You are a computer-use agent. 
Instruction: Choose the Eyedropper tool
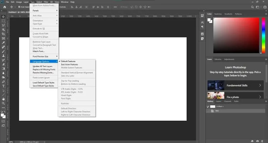pyautogui.click(x=3, y=43)
